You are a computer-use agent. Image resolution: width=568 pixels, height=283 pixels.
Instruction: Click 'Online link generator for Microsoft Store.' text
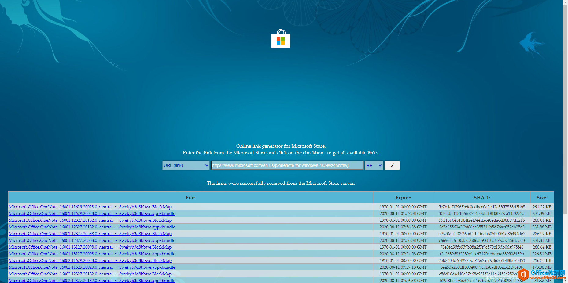click(x=281, y=146)
